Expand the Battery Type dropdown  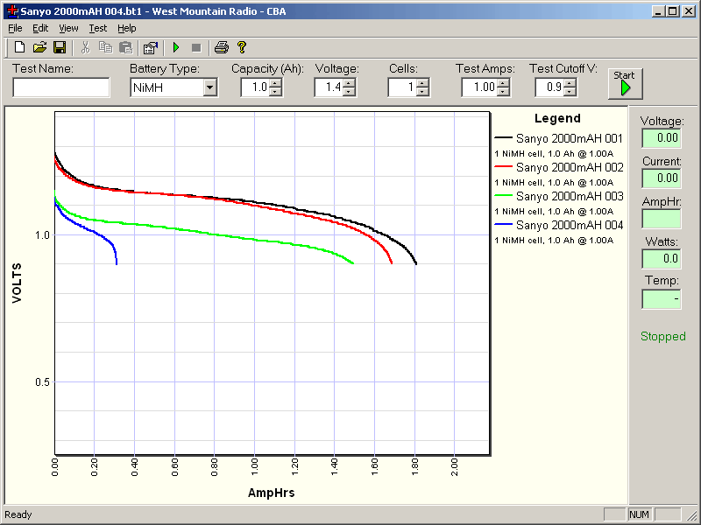(x=210, y=87)
